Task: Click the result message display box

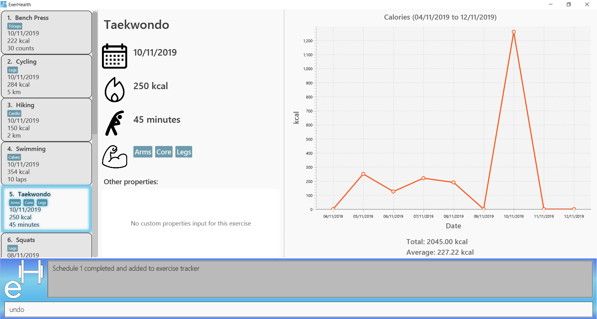Action: [320, 279]
